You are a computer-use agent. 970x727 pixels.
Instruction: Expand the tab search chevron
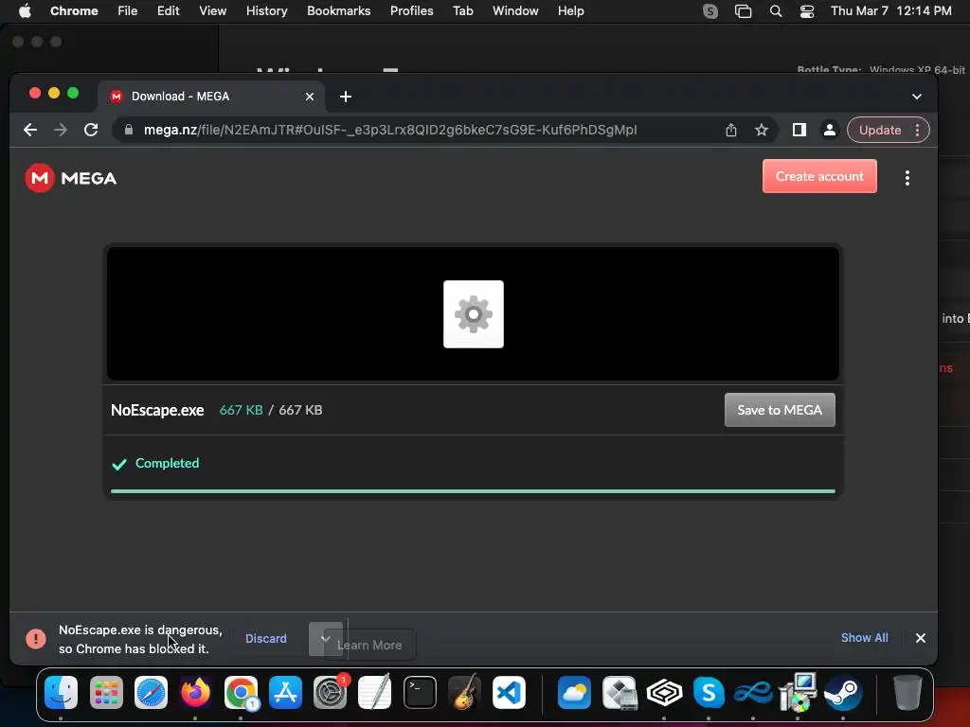coord(916,97)
